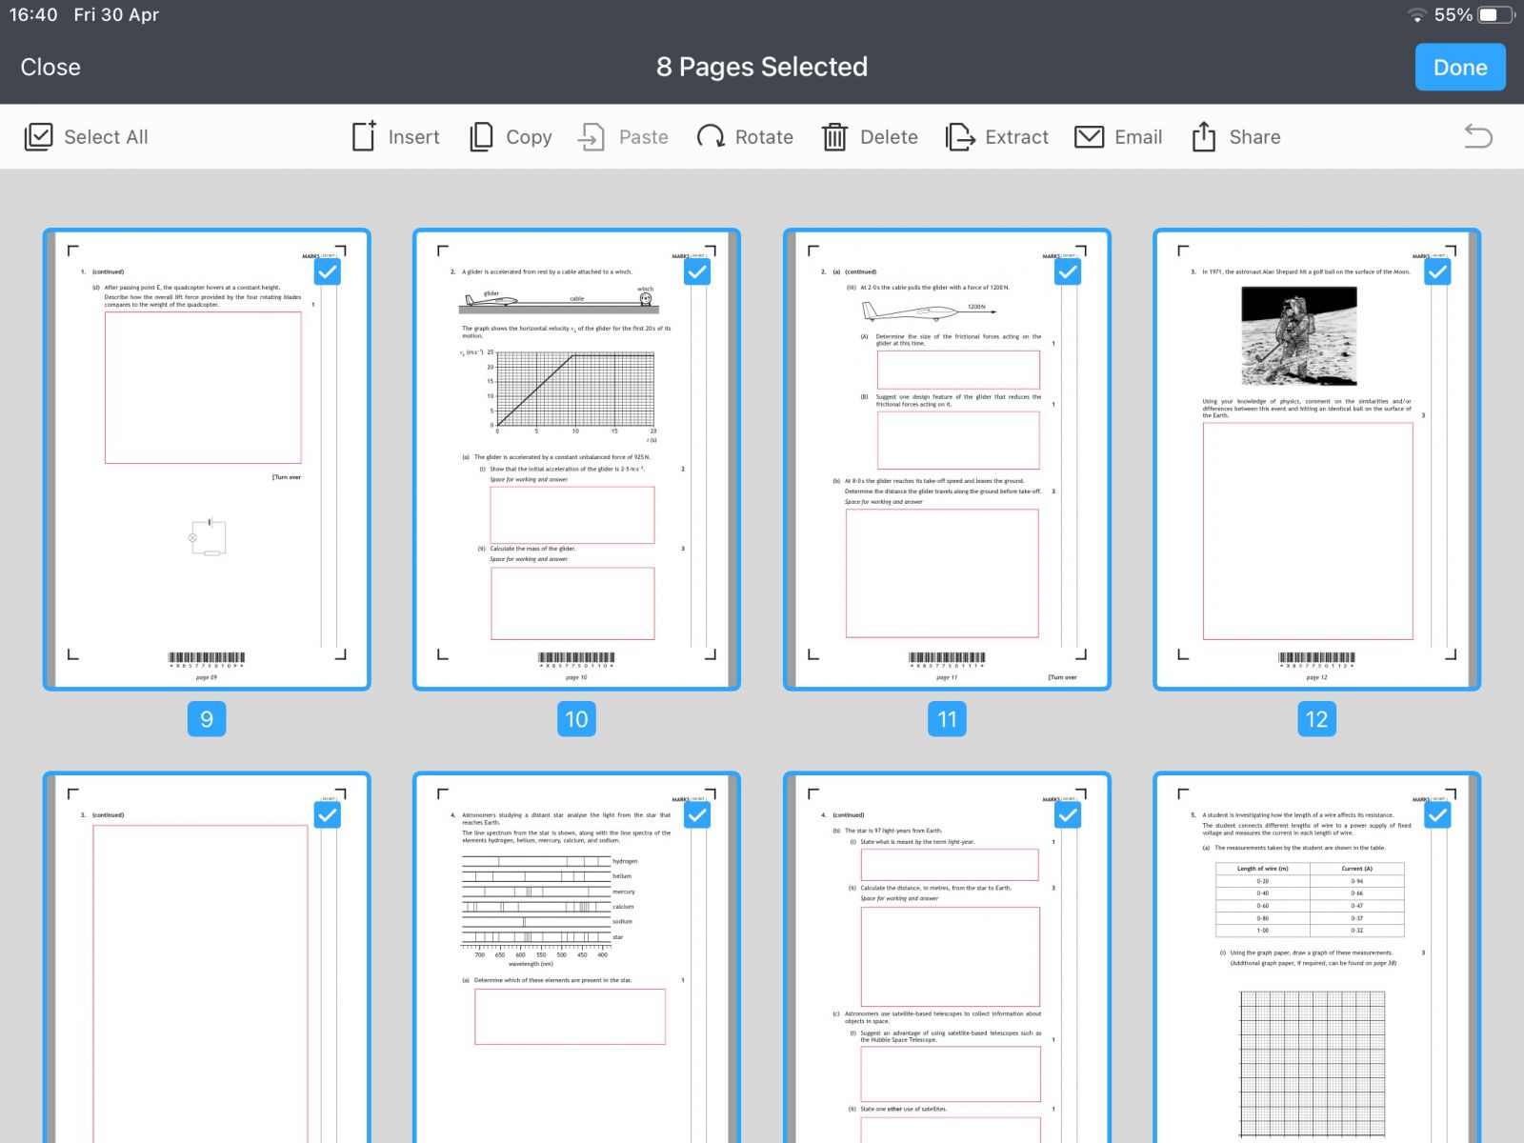Tap page number badge 11
The height and width of the screenshot is (1143, 1524).
pyautogui.click(x=947, y=719)
